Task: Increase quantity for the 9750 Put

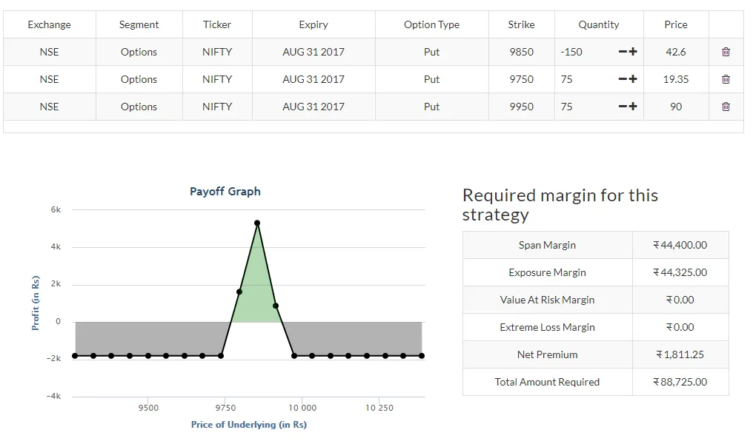Action: point(633,79)
